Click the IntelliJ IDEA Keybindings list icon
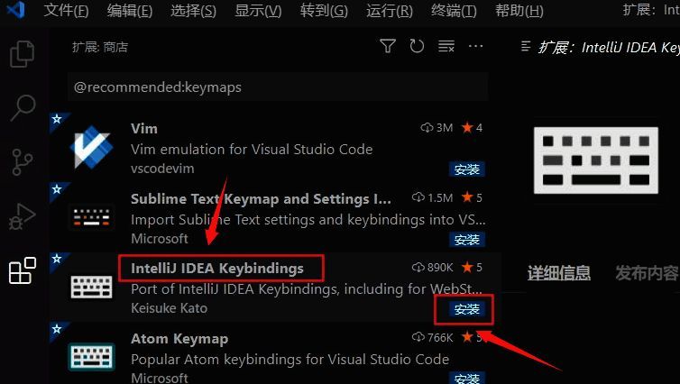The height and width of the screenshot is (384, 680). point(91,287)
